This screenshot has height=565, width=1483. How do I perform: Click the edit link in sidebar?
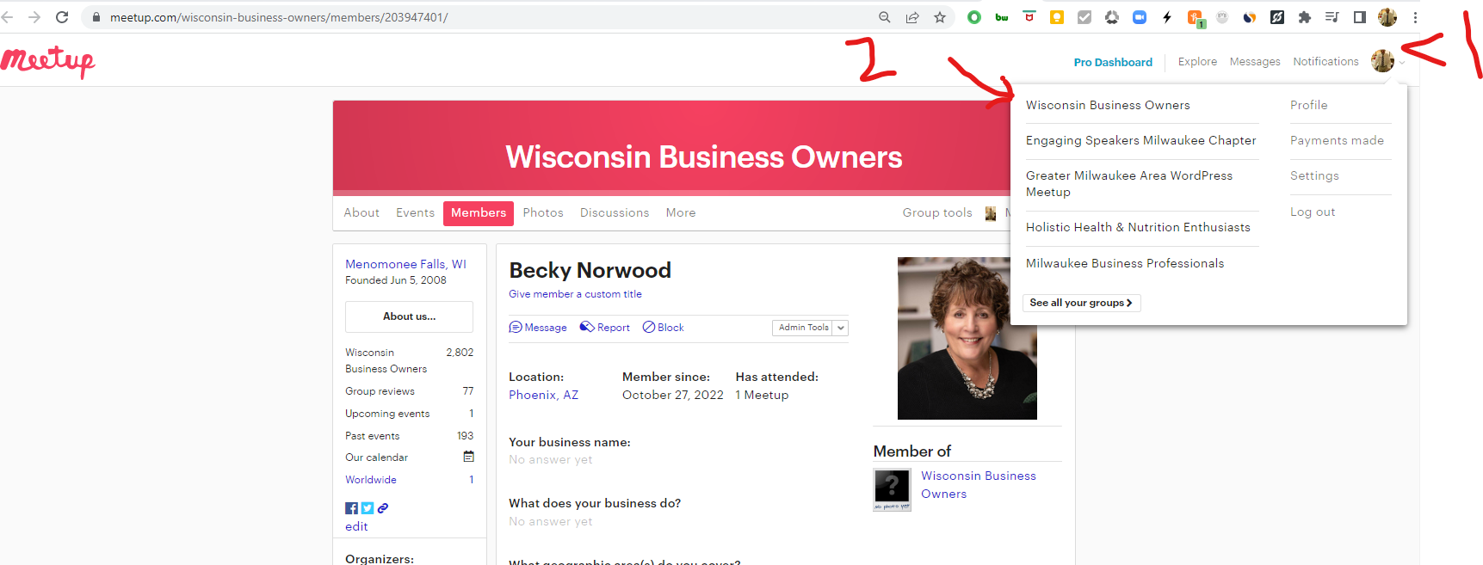click(x=356, y=526)
